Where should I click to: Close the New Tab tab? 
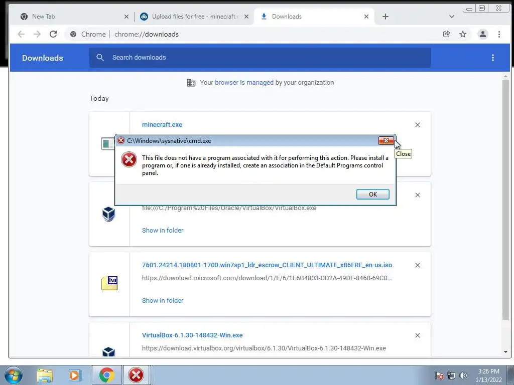point(126,17)
